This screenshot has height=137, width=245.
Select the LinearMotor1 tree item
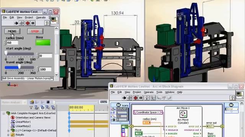click(23, 122)
